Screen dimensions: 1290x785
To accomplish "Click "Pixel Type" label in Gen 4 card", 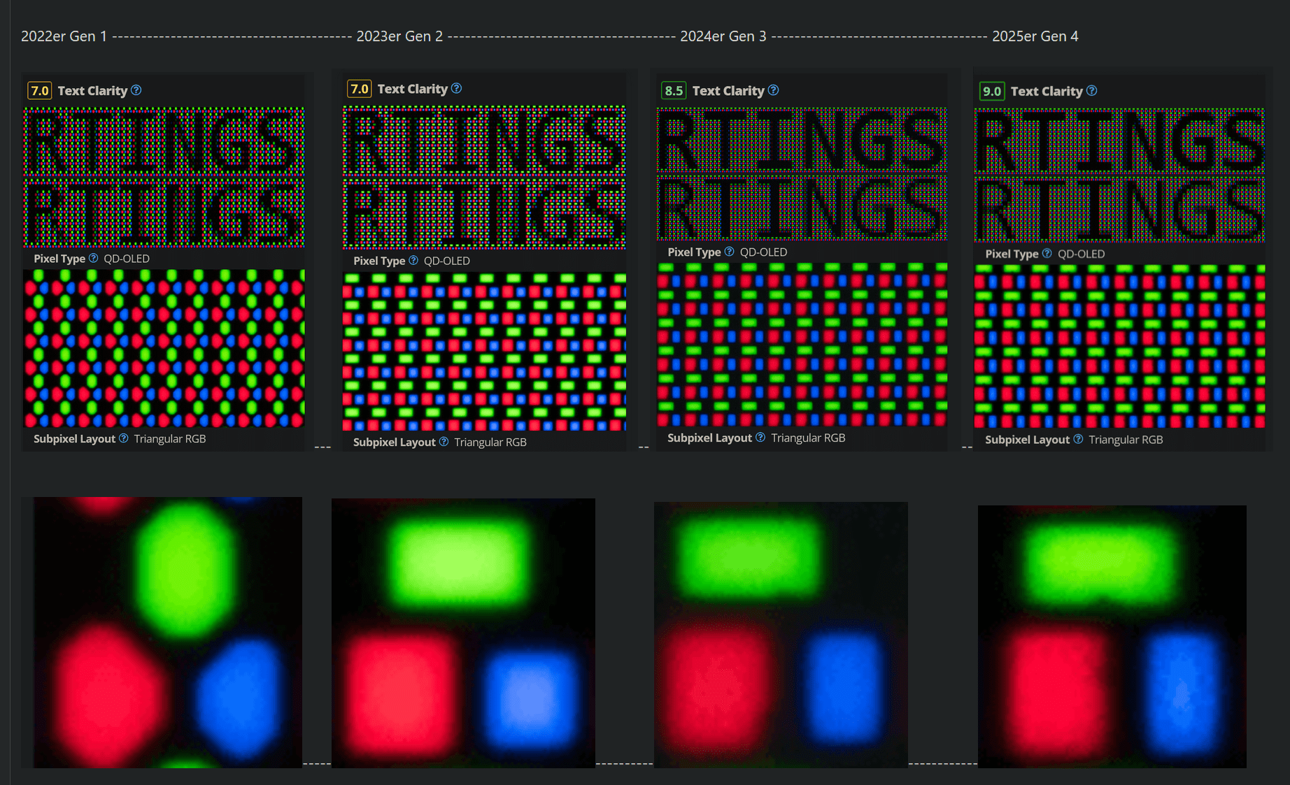I will [1012, 254].
